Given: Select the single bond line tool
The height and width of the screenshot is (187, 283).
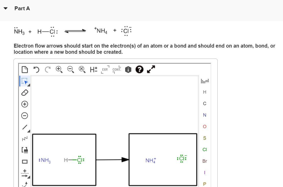Looking at the screenshot, I should click(25, 127).
